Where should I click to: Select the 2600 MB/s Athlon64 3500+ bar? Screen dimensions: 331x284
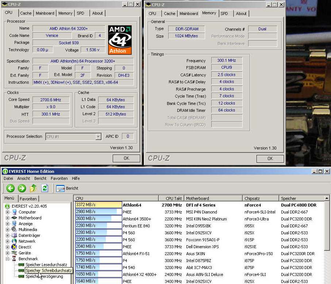pyautogui.click(x=99, y=219)
